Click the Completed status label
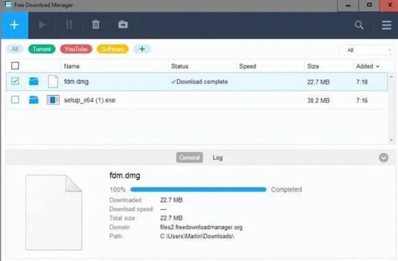This screenshot has height=261, width=398. click(286, 190)
